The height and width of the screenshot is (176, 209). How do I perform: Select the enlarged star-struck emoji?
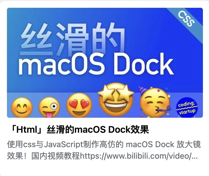point(116,99)
